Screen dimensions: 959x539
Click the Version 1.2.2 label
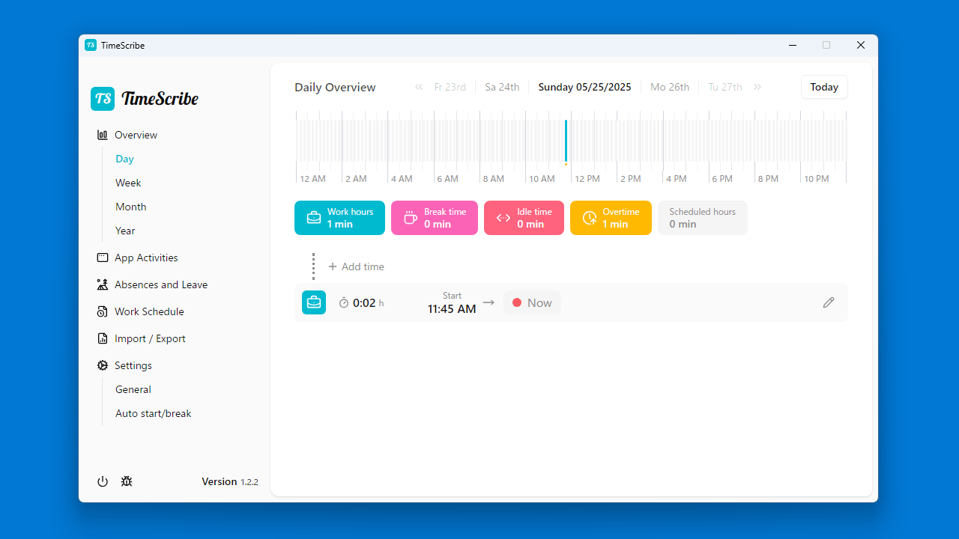click(230, 481)
